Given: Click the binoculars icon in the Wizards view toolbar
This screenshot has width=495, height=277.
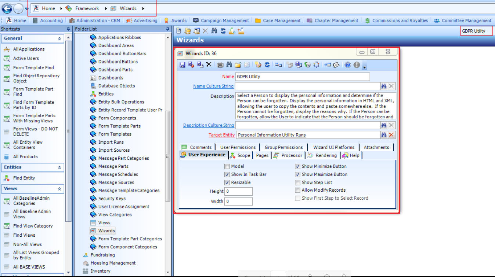Looking at the screenshot, I should pyautogui.click(x=214, y=31).
